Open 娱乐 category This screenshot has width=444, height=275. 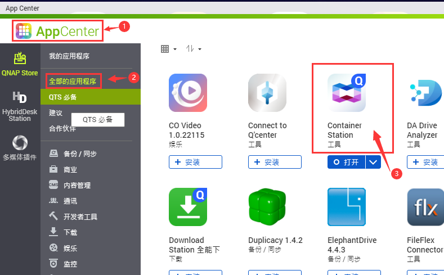[63, 248]
